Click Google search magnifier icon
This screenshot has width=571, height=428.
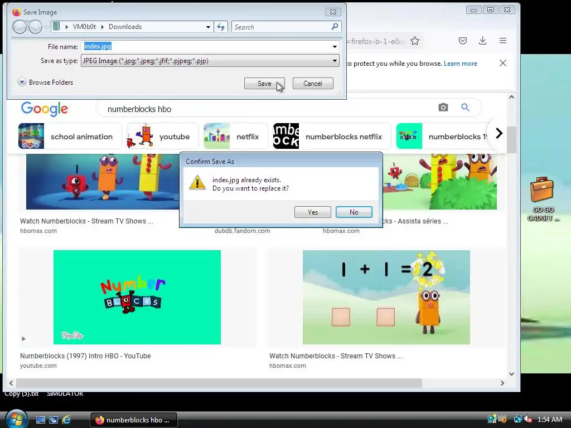tap(465, 108)
